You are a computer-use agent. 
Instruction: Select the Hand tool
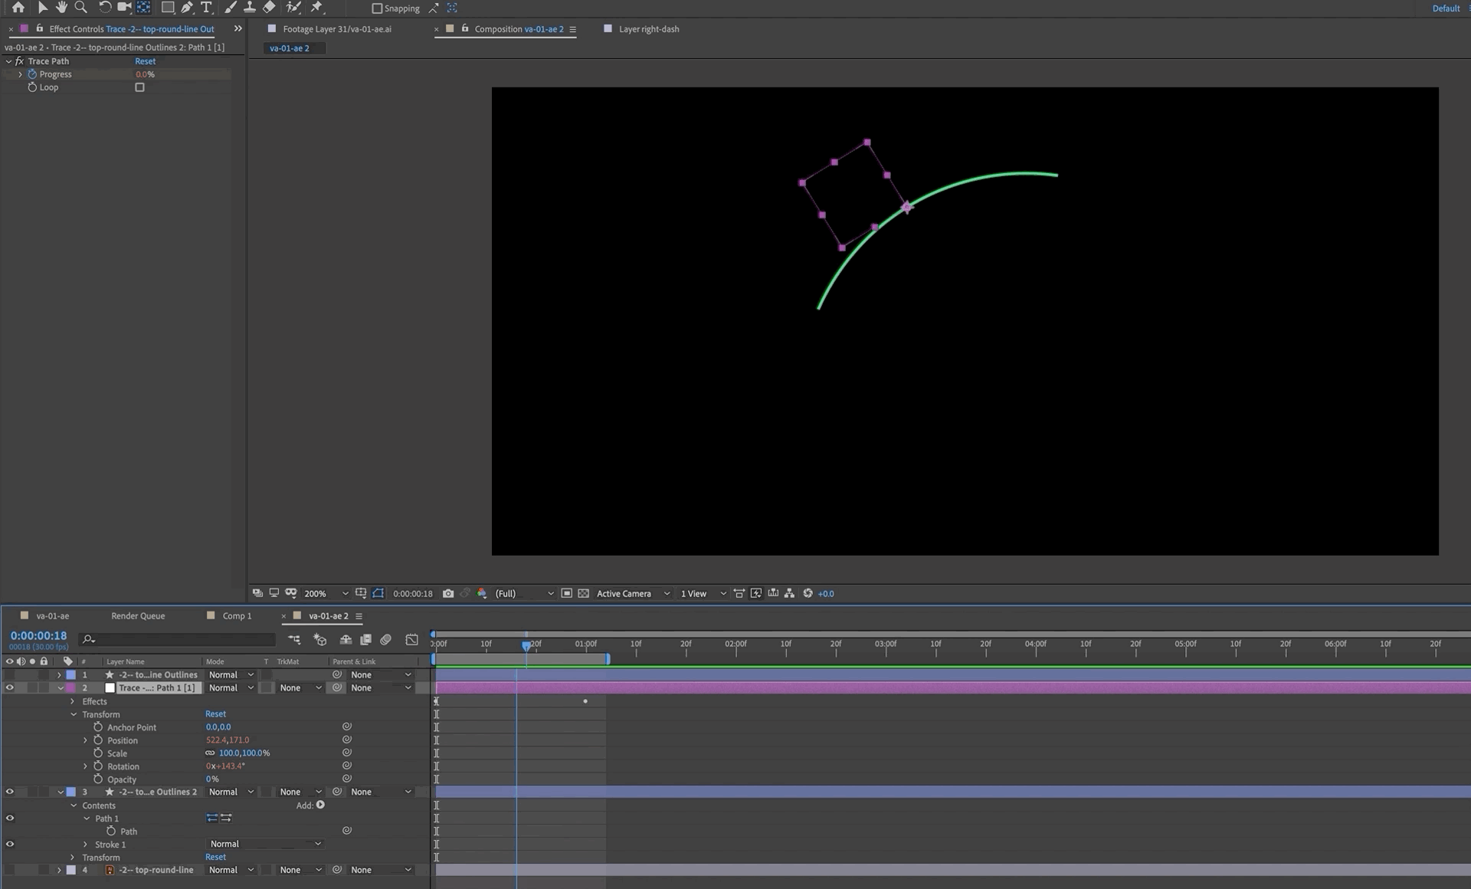61,7
